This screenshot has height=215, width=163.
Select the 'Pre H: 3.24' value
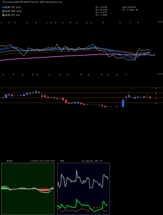tap(101, 9)
